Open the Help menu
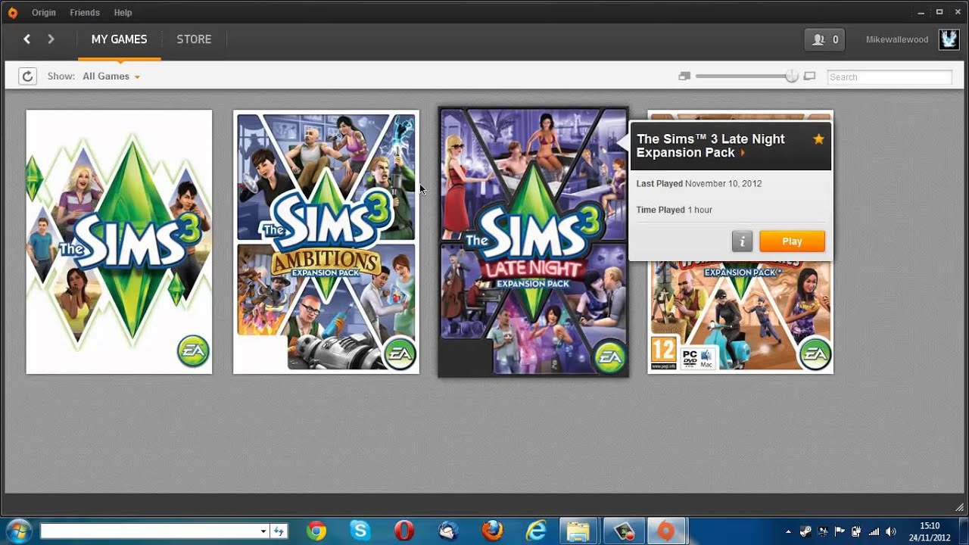Image resolution: width=969 pixels, height=545 pixels. pos(123,13)
